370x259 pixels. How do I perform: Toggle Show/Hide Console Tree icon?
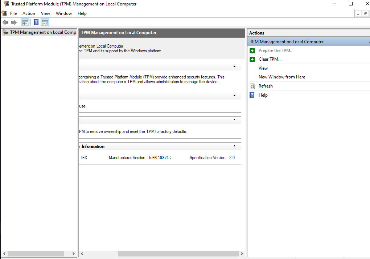(25, 23)
